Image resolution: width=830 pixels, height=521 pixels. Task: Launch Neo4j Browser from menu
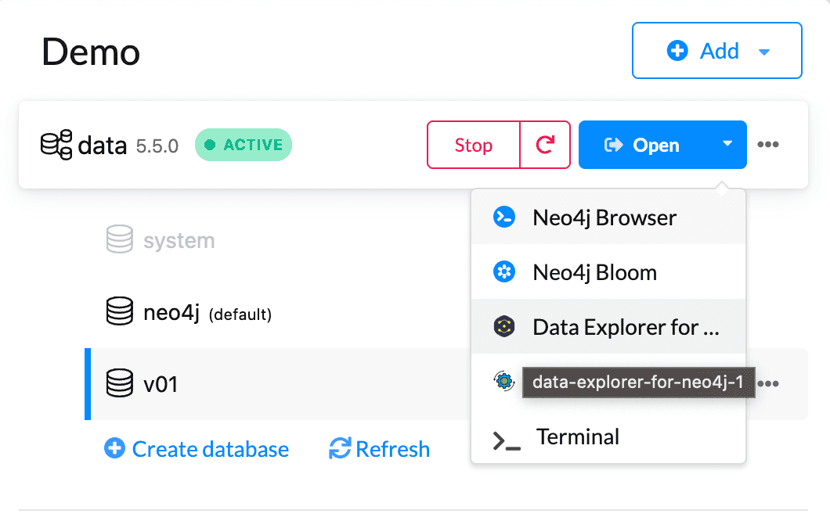coord(608,217)
